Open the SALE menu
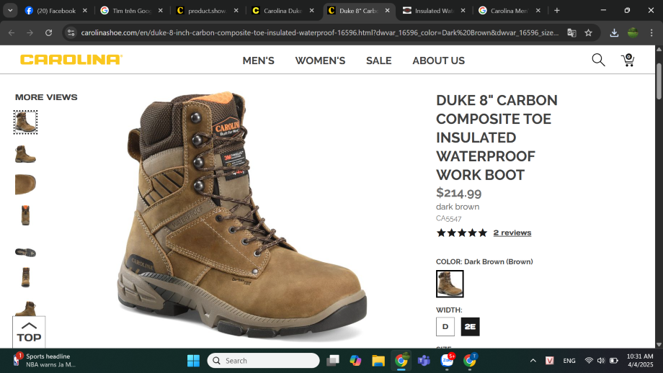 (x=379, y=60)
